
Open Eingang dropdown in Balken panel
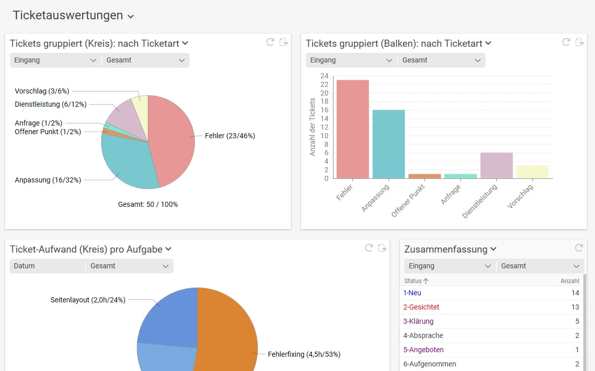point(351,60)
